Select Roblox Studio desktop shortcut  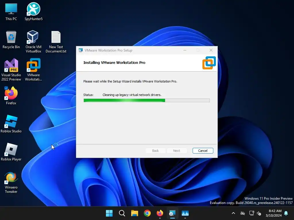point(11,124)
